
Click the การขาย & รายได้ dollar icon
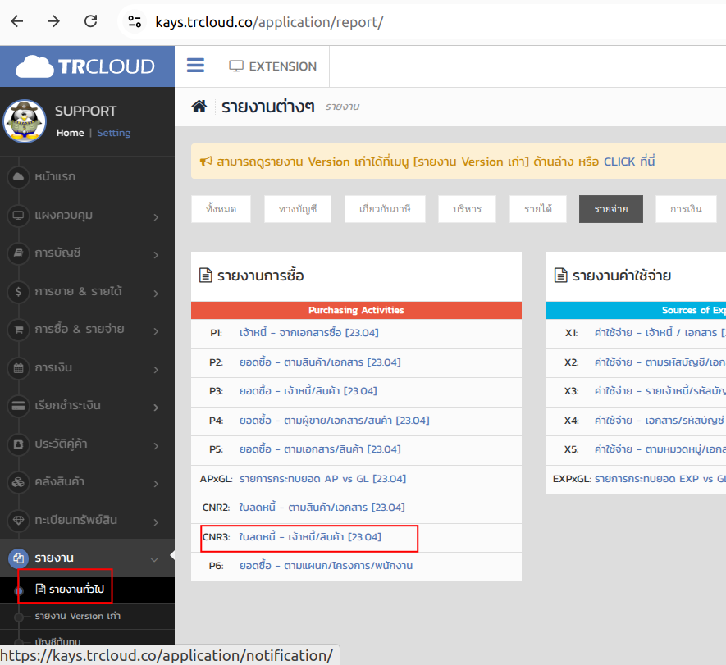19,292
